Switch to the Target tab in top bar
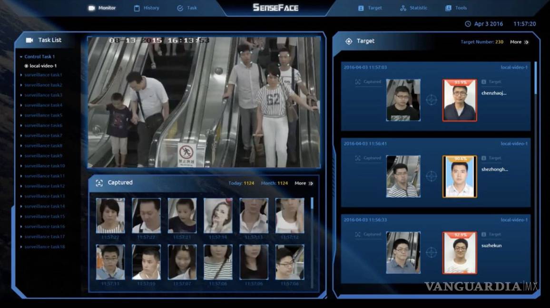This screenshot has width=550, height=308. click(x=370, y=8)
